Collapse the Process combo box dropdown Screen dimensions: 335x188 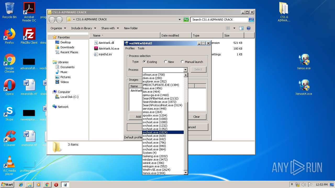[185, 70]
